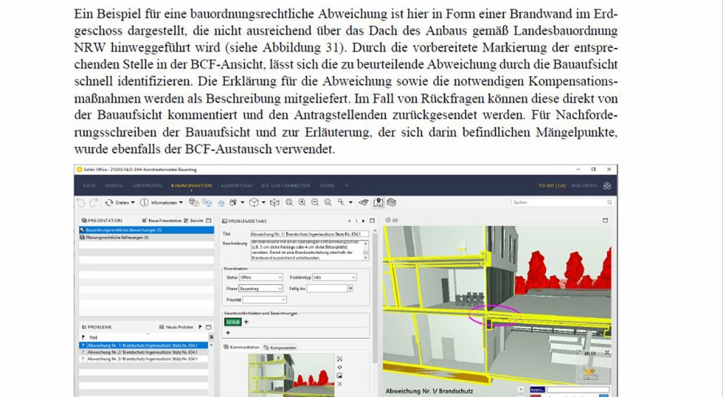Click the map marker toolbar icon
This screenshot has height=397, width=723.
pos(378,202)
